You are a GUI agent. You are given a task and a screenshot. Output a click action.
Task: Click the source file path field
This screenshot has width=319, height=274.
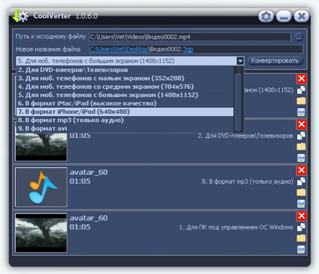point(190,37)
